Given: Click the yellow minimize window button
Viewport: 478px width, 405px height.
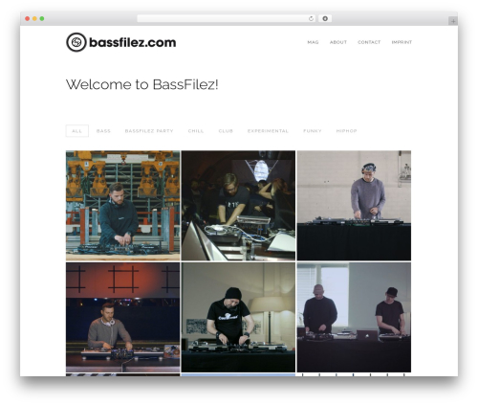Looking at the screenshot, I should pyautogui.click(x=34, y=19).
